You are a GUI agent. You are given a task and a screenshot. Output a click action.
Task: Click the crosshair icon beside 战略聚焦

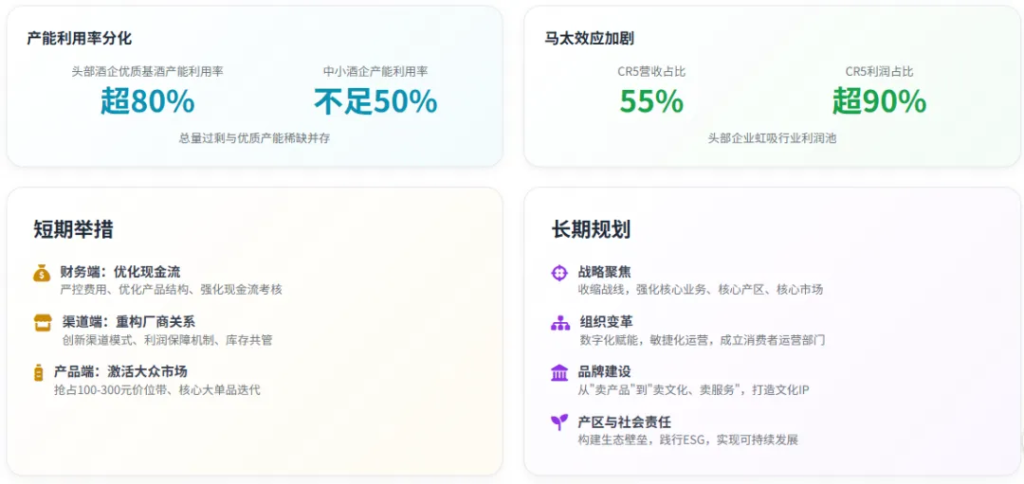(x=559, y=273)
